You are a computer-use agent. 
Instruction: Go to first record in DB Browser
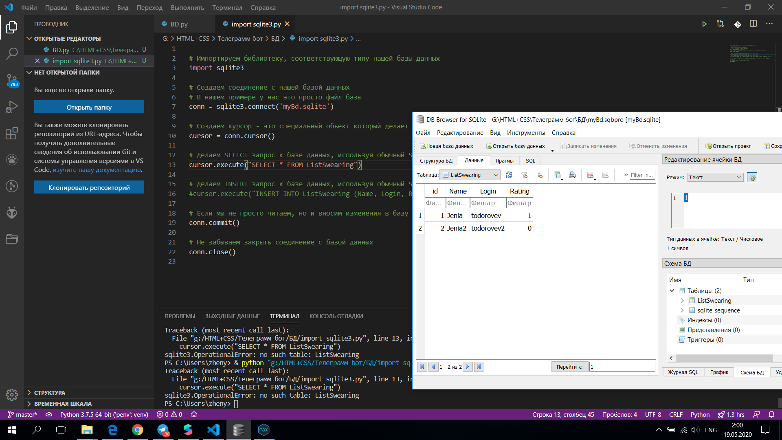[422, 367]
